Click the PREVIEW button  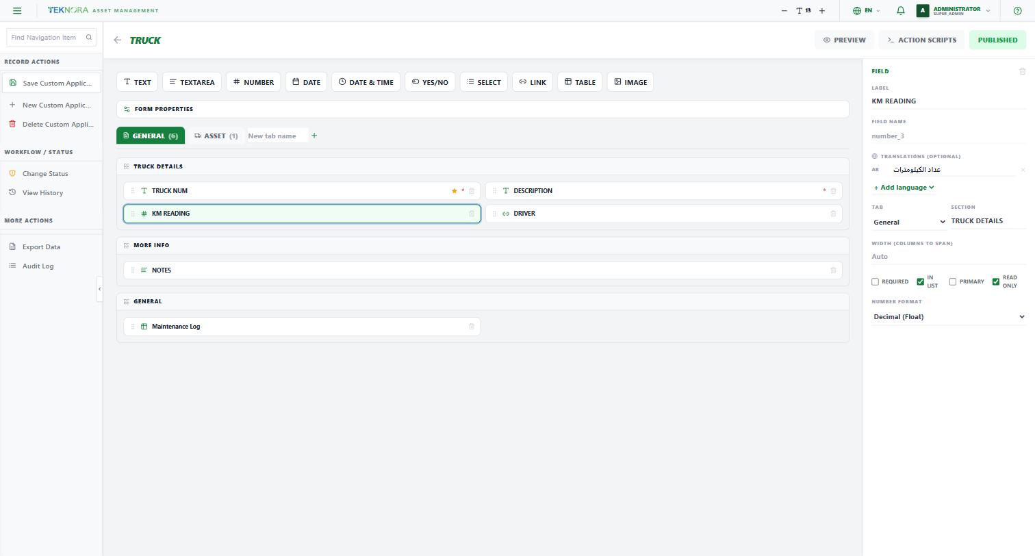(x=844, y=40)
